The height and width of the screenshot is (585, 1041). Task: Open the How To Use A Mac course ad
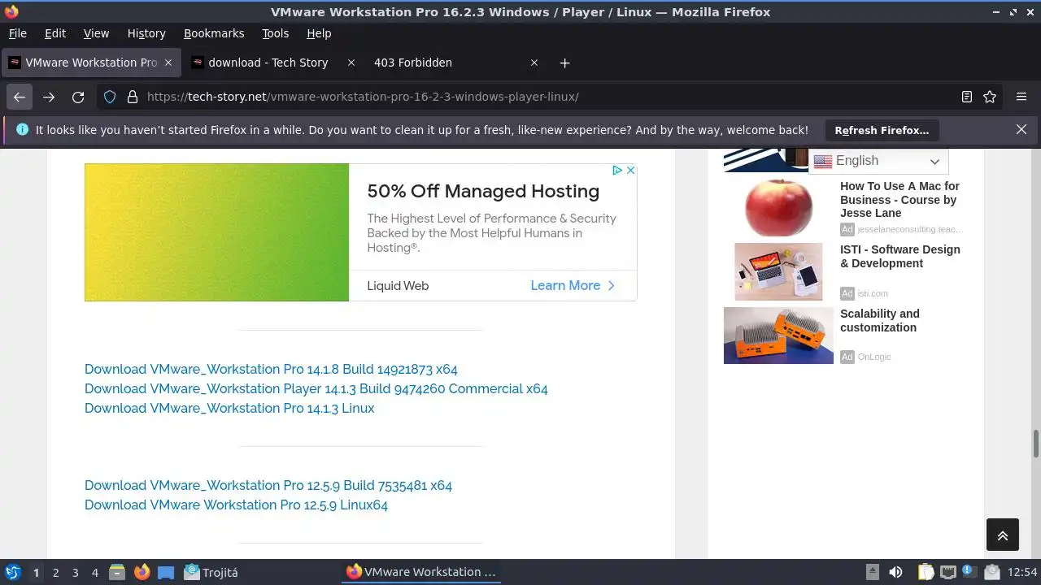pos(899,199)
